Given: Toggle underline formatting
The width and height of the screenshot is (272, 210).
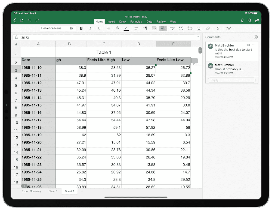Looking at the screenshot, I should click(x=99, y=28).
